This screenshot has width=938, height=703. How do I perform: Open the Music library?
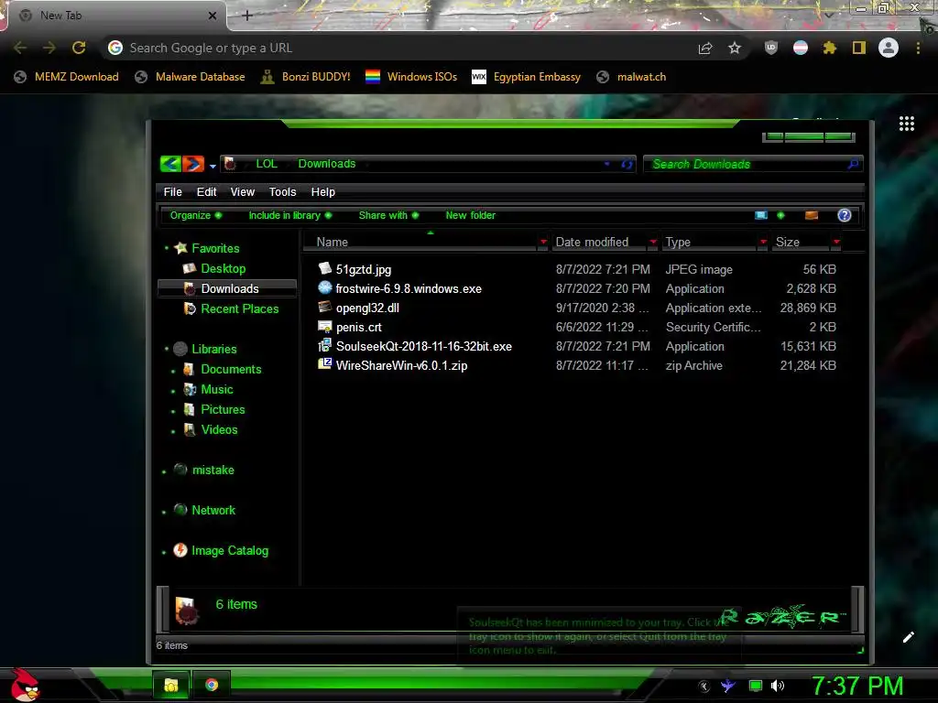pos(216,390)
